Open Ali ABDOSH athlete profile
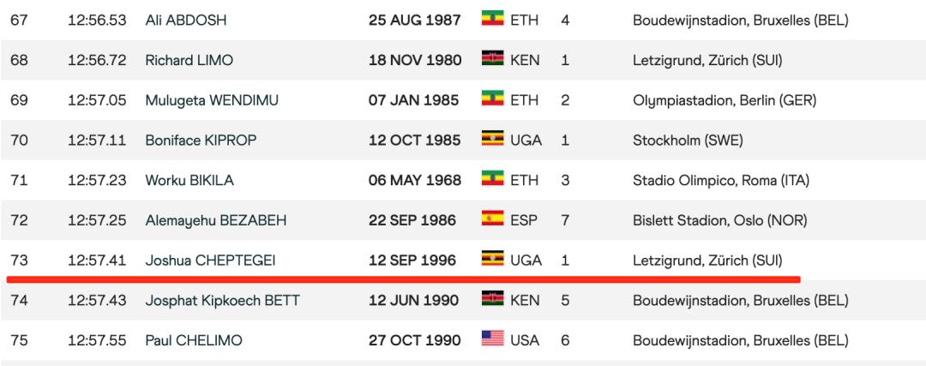Image resolution: width=926 pixels, height=366 pixels. 186,20
